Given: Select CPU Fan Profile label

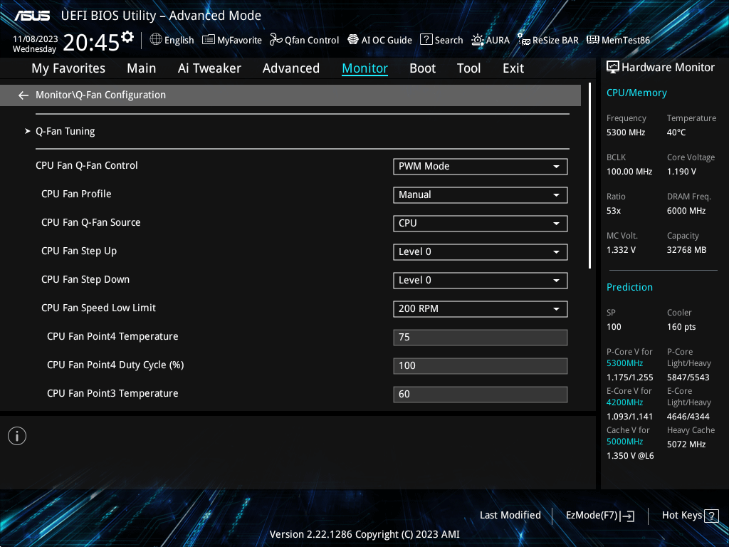Looking at the screenshot, I should (76, 194).
